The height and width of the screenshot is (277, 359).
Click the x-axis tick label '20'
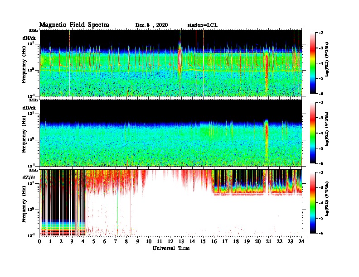click(257, 242)
